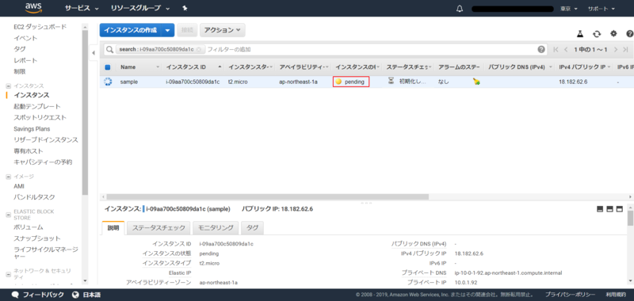The width and height of the screenshot is (634, 301).
Task: Click the t2.micro cell in table
Action: pyautogui.click(x=238, y=82)
